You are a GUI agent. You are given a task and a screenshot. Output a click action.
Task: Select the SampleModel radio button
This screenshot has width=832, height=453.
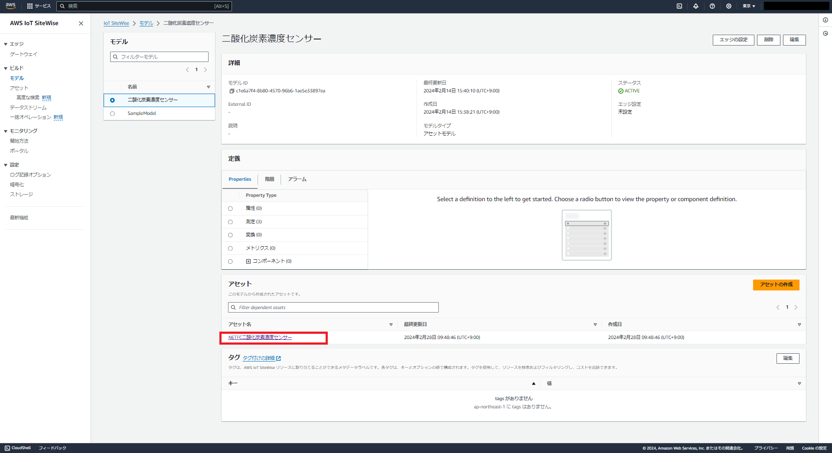[x=112, y=114]
